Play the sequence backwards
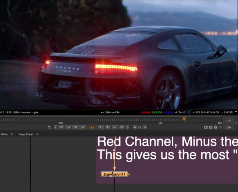The width and height of the screenshot is (238, 192). point(82,127)
